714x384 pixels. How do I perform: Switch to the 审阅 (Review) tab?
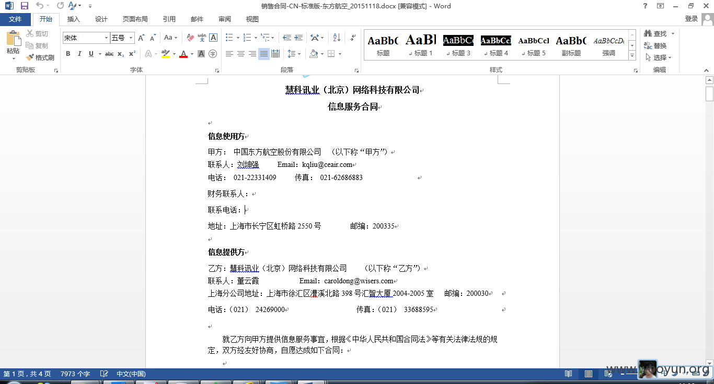pyautogui.click(x=225, y=19)
